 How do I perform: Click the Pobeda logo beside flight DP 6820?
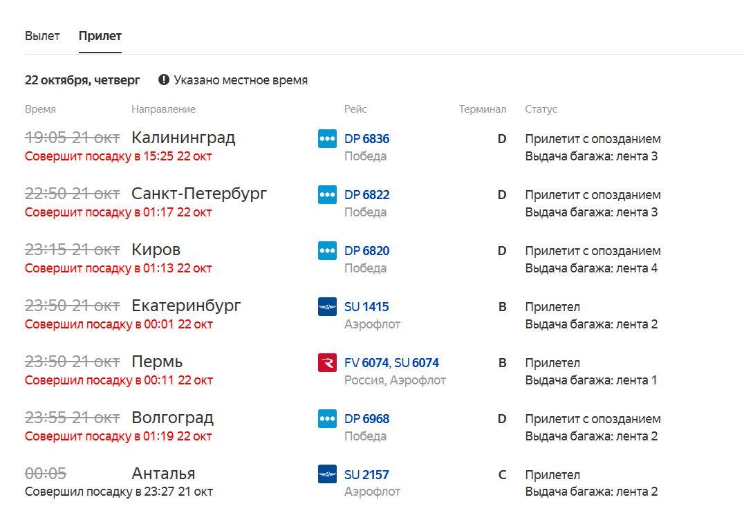click(x=327, y=250)
